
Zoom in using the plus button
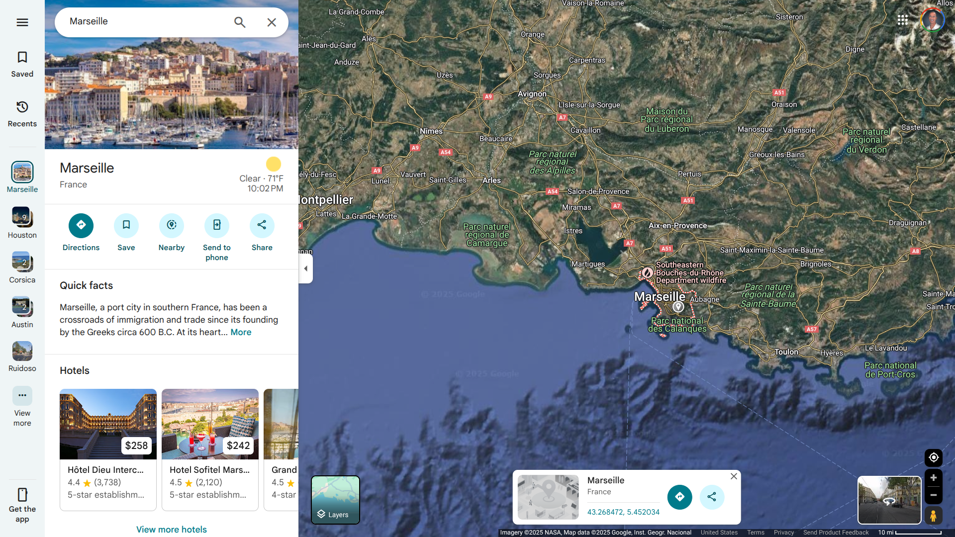[x=933, y=478]
